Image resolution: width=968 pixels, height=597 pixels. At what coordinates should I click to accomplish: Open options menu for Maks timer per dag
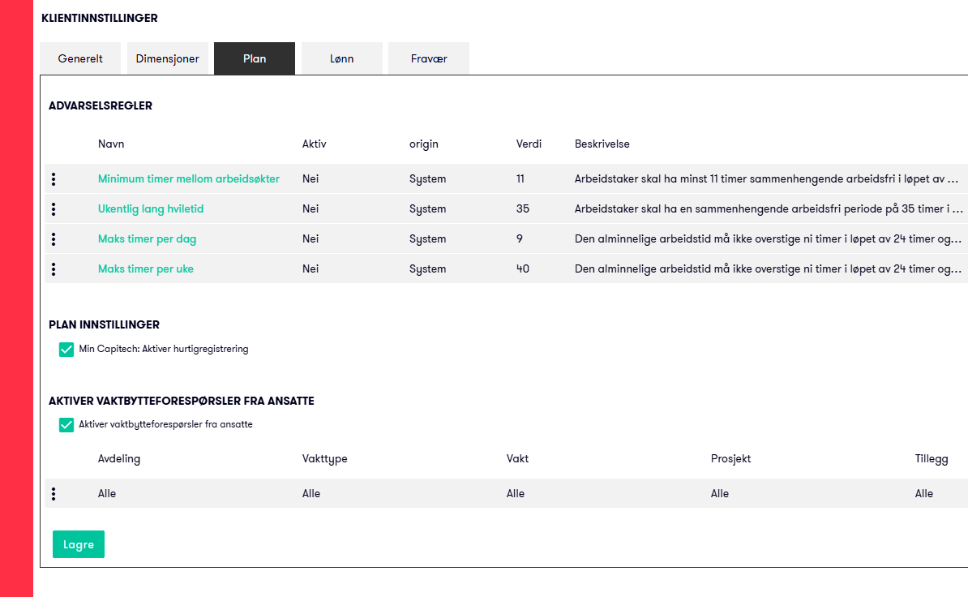pyautogui.click(x=54, y=239)
